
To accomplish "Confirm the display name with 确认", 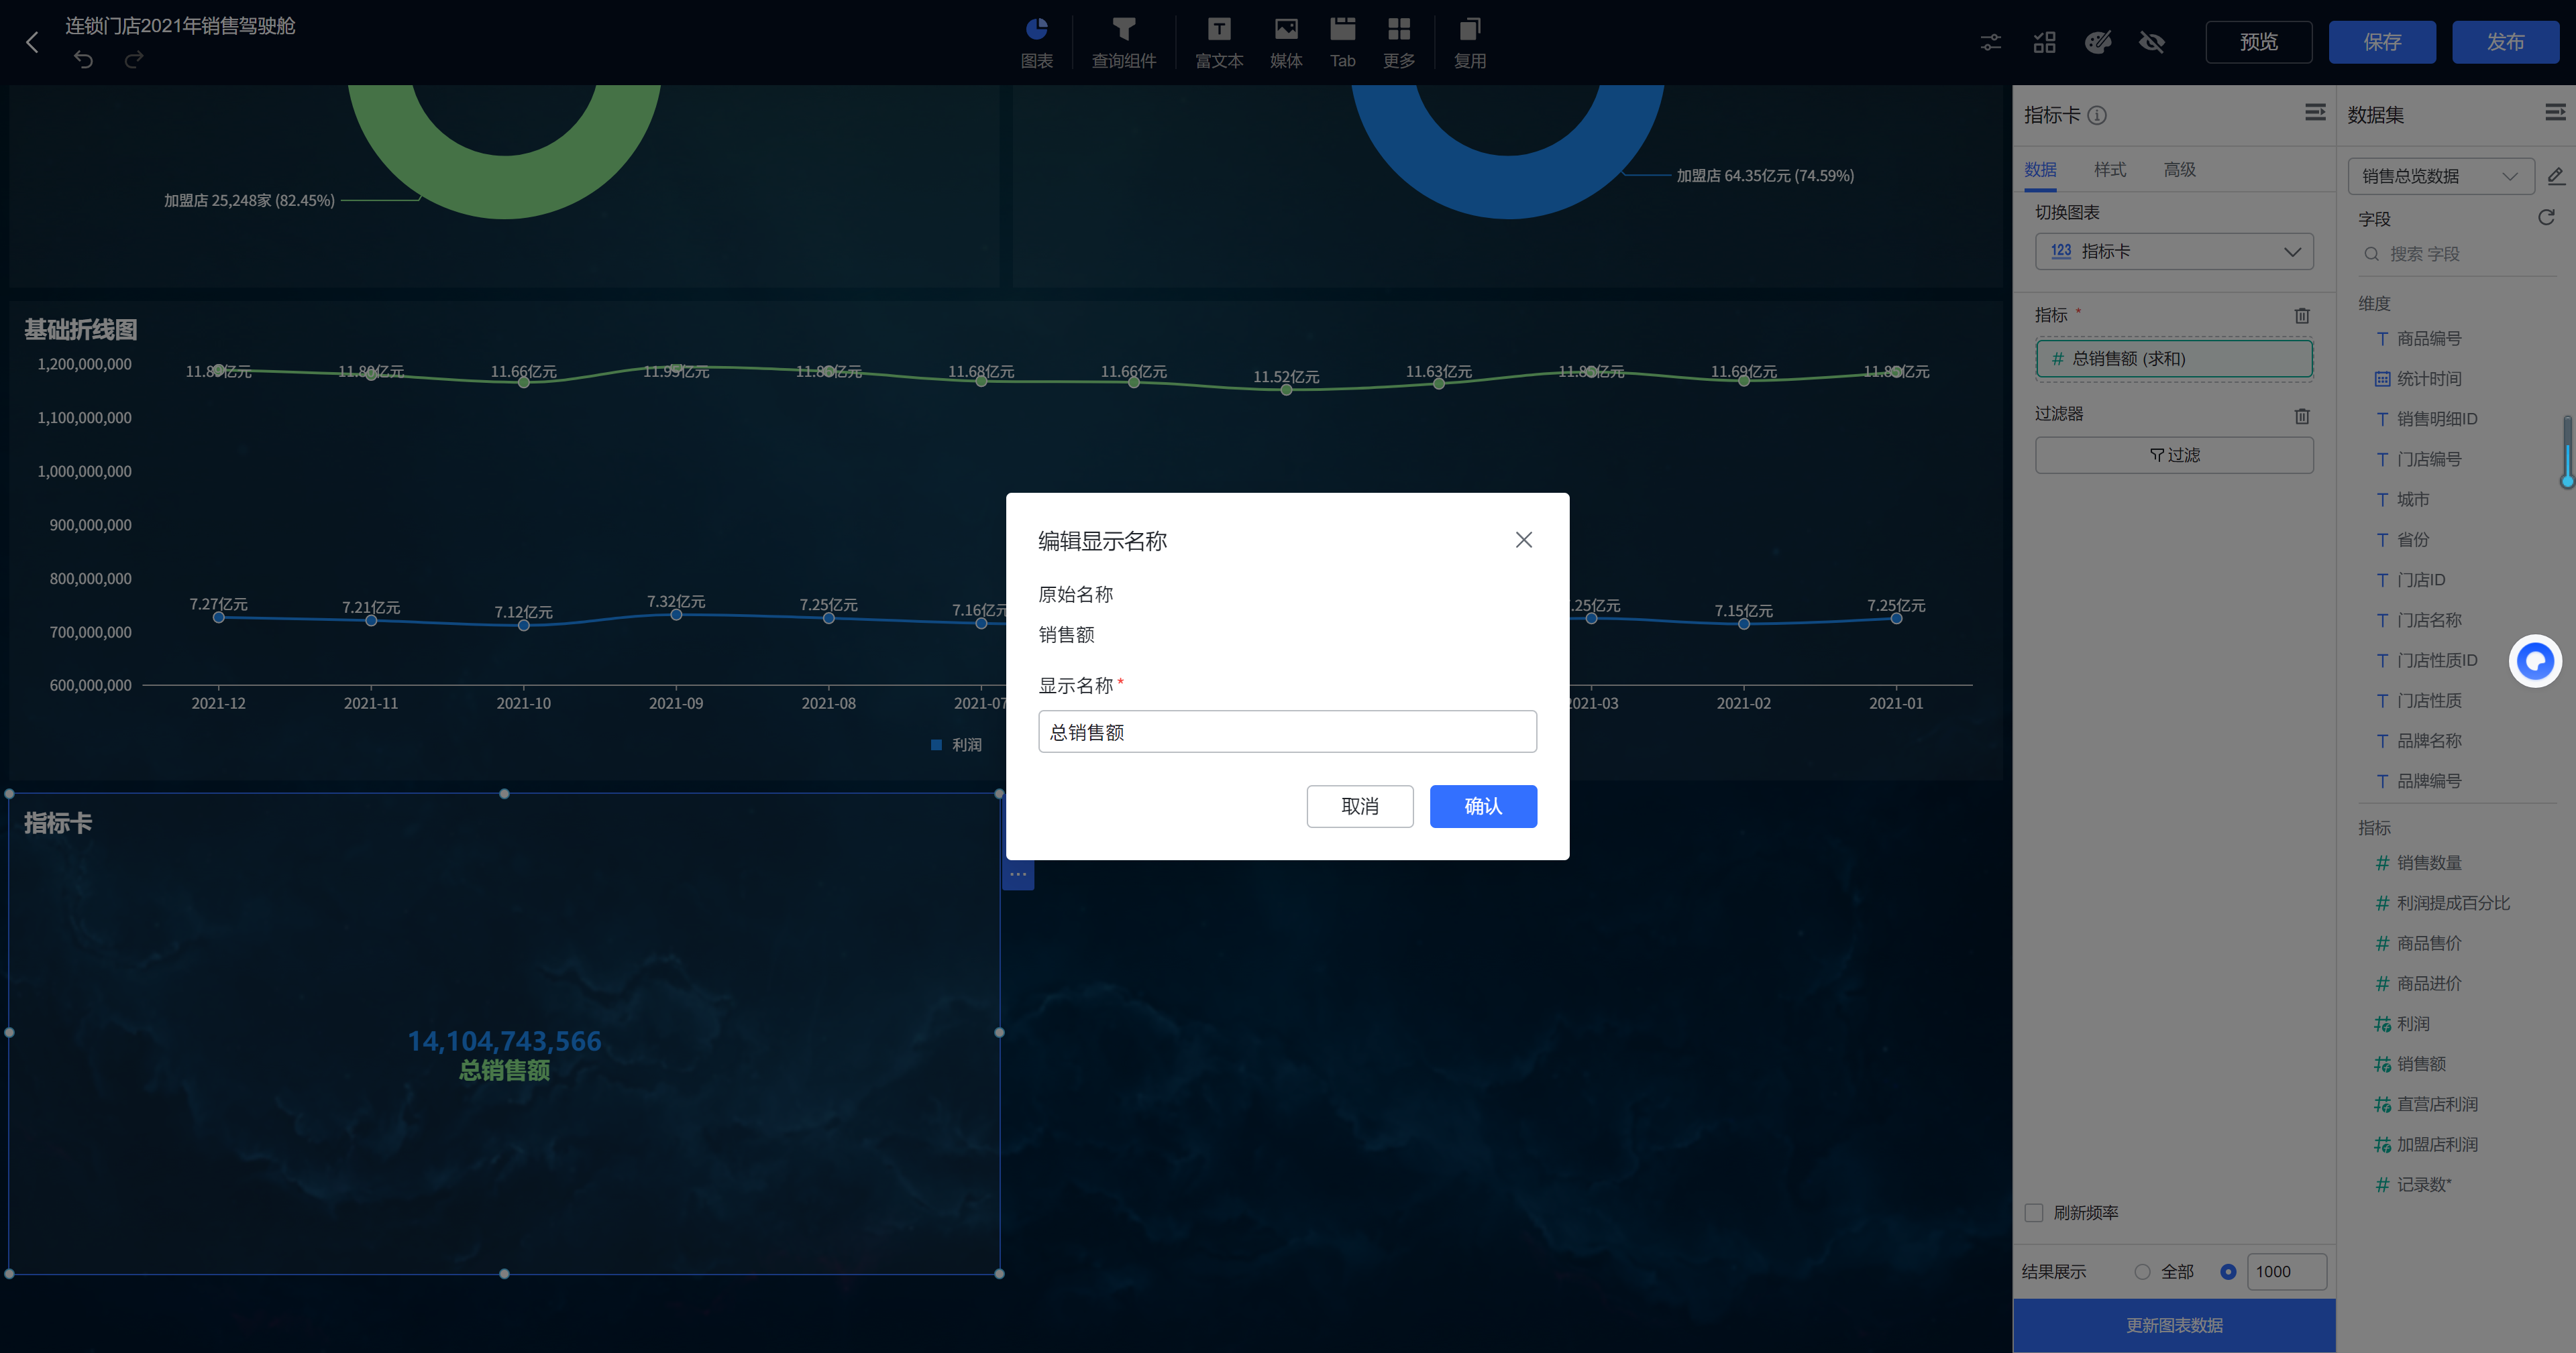I will click(x=1482, y=805).
